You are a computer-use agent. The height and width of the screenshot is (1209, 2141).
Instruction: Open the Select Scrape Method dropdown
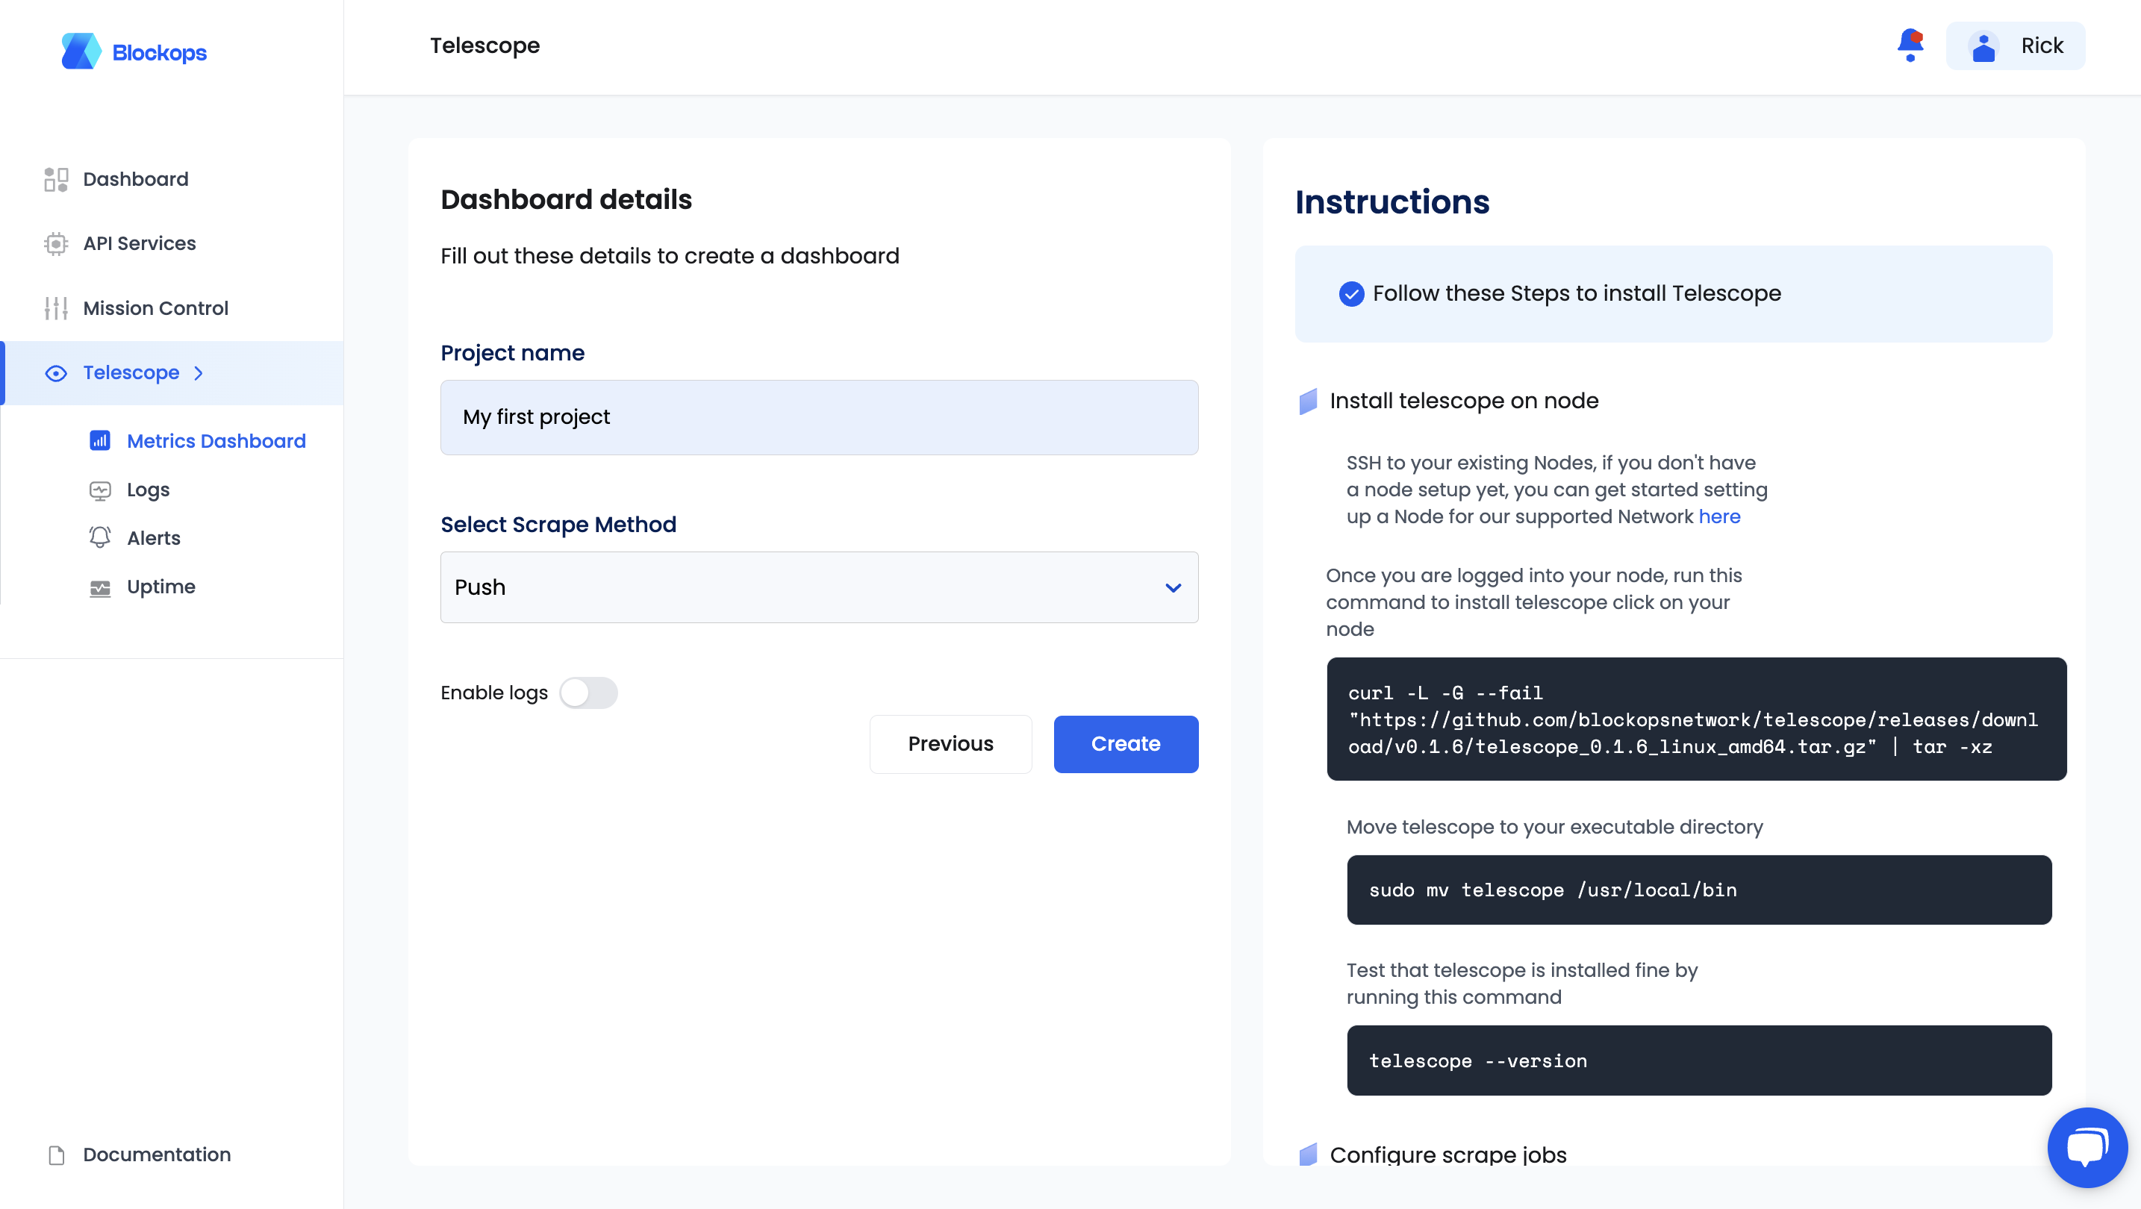tap(820, 587)
